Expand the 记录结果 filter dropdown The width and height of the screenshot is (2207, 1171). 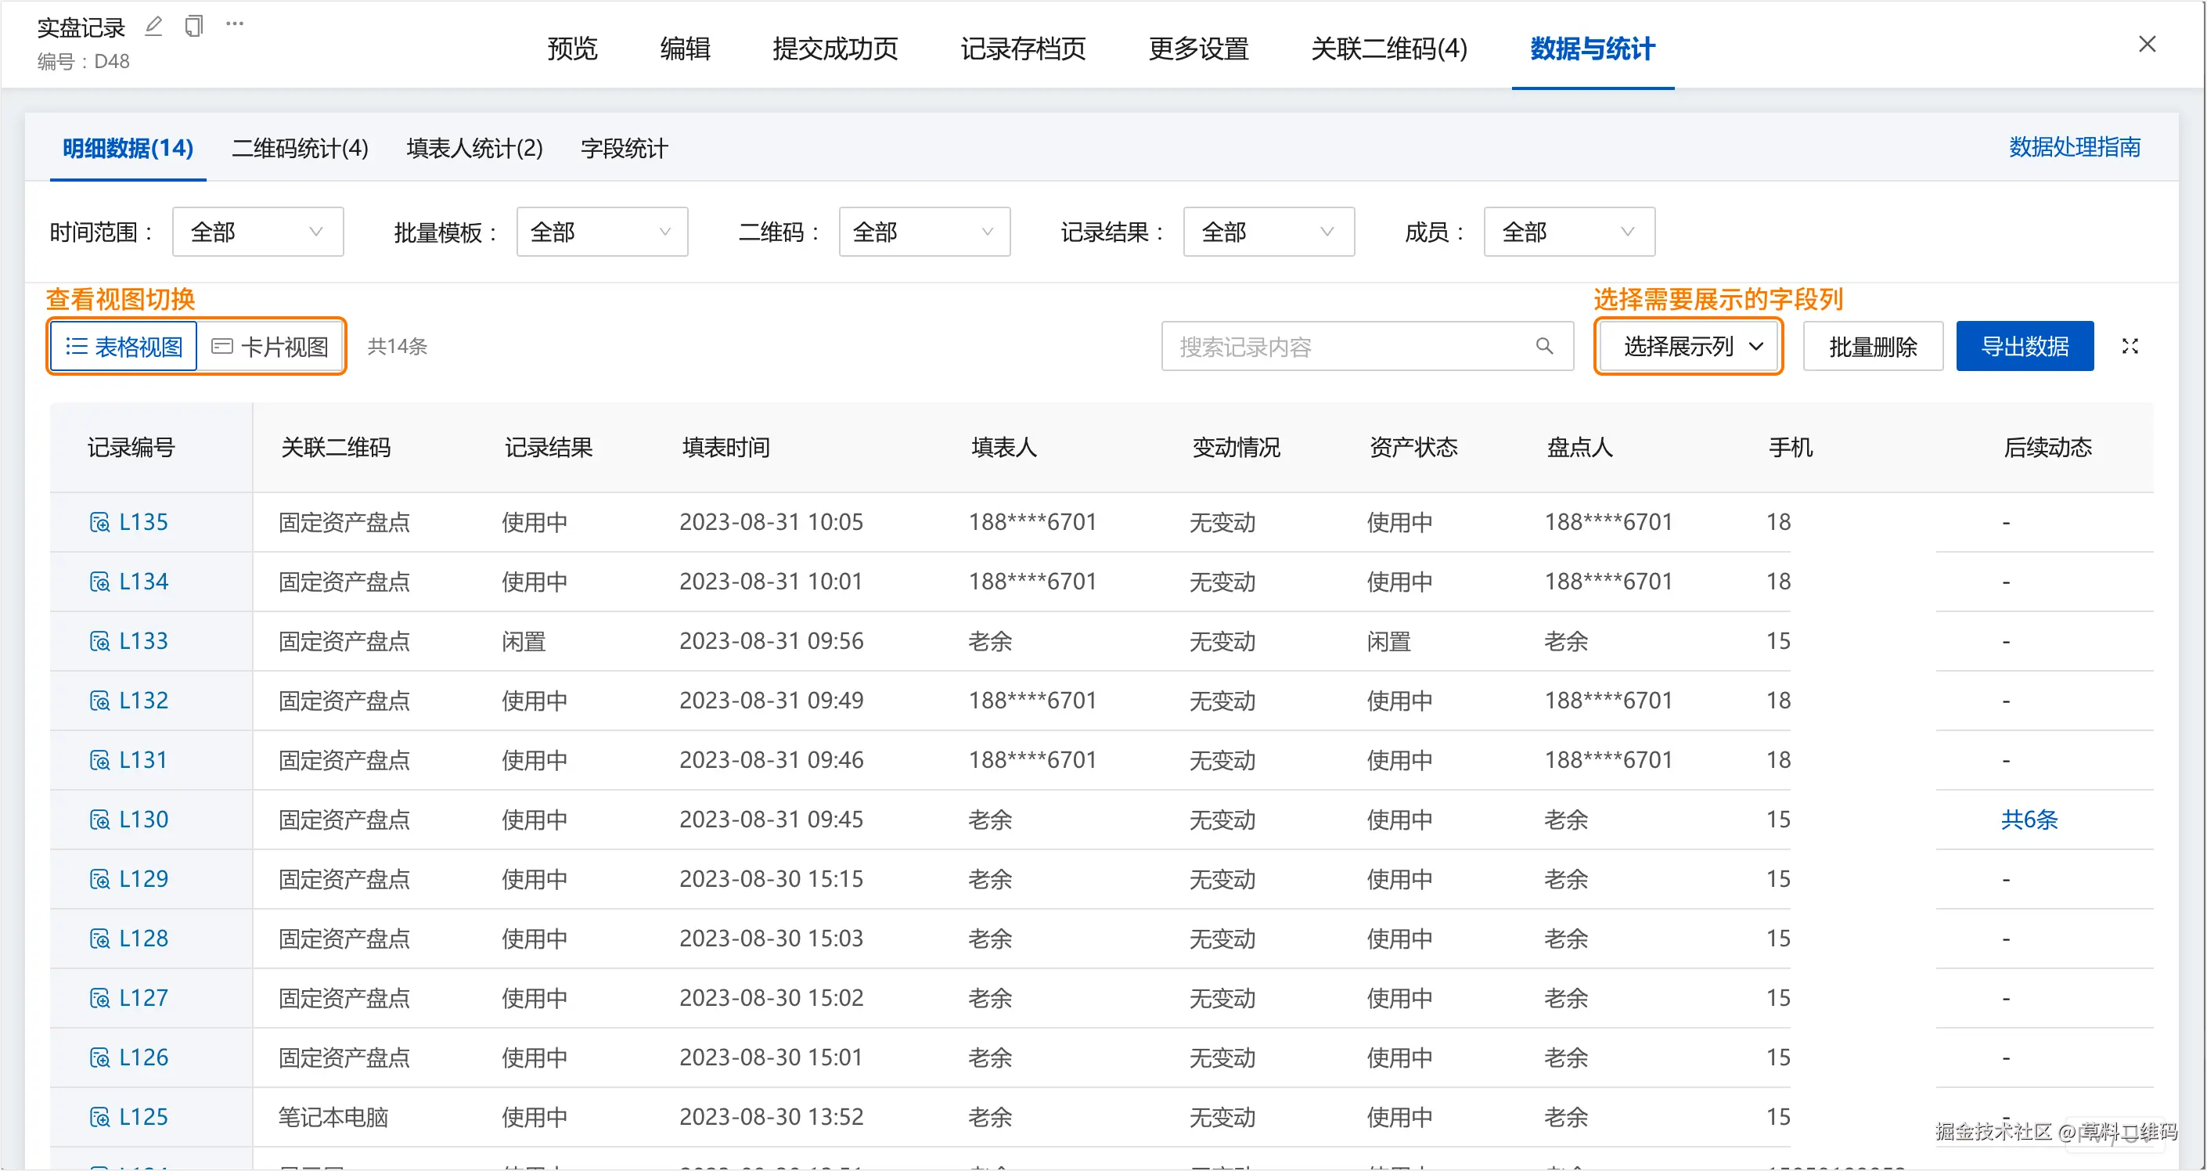tap(1268, 232)
